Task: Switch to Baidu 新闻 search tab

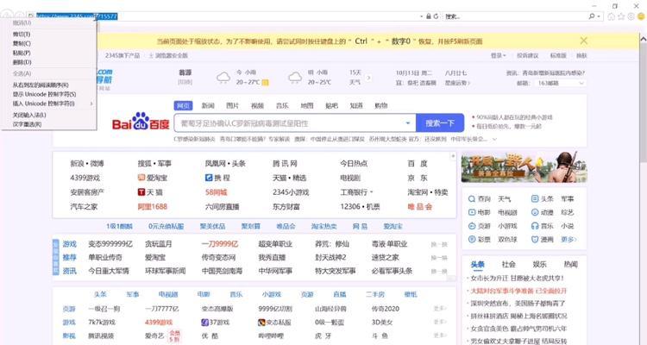Action: tap(208, 105)
